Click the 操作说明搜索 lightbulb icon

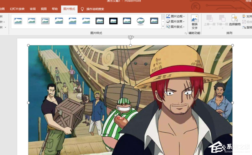point(82,9)
